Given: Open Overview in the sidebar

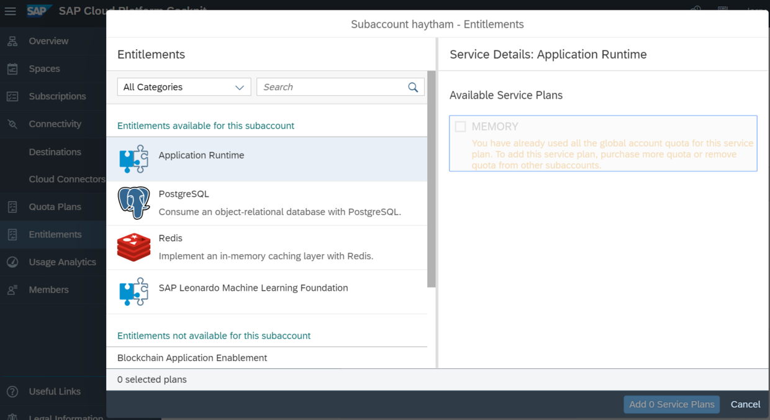Looking at the screenshot, I should (48, 41).
